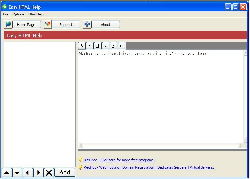Click the editor's scroll left arrow
The height and width of the screenshot is (179, 250).
click(81, 145)
